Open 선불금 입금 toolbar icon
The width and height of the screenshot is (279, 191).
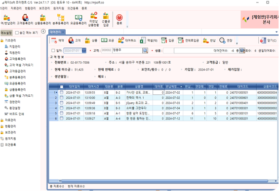coord(106,19)
